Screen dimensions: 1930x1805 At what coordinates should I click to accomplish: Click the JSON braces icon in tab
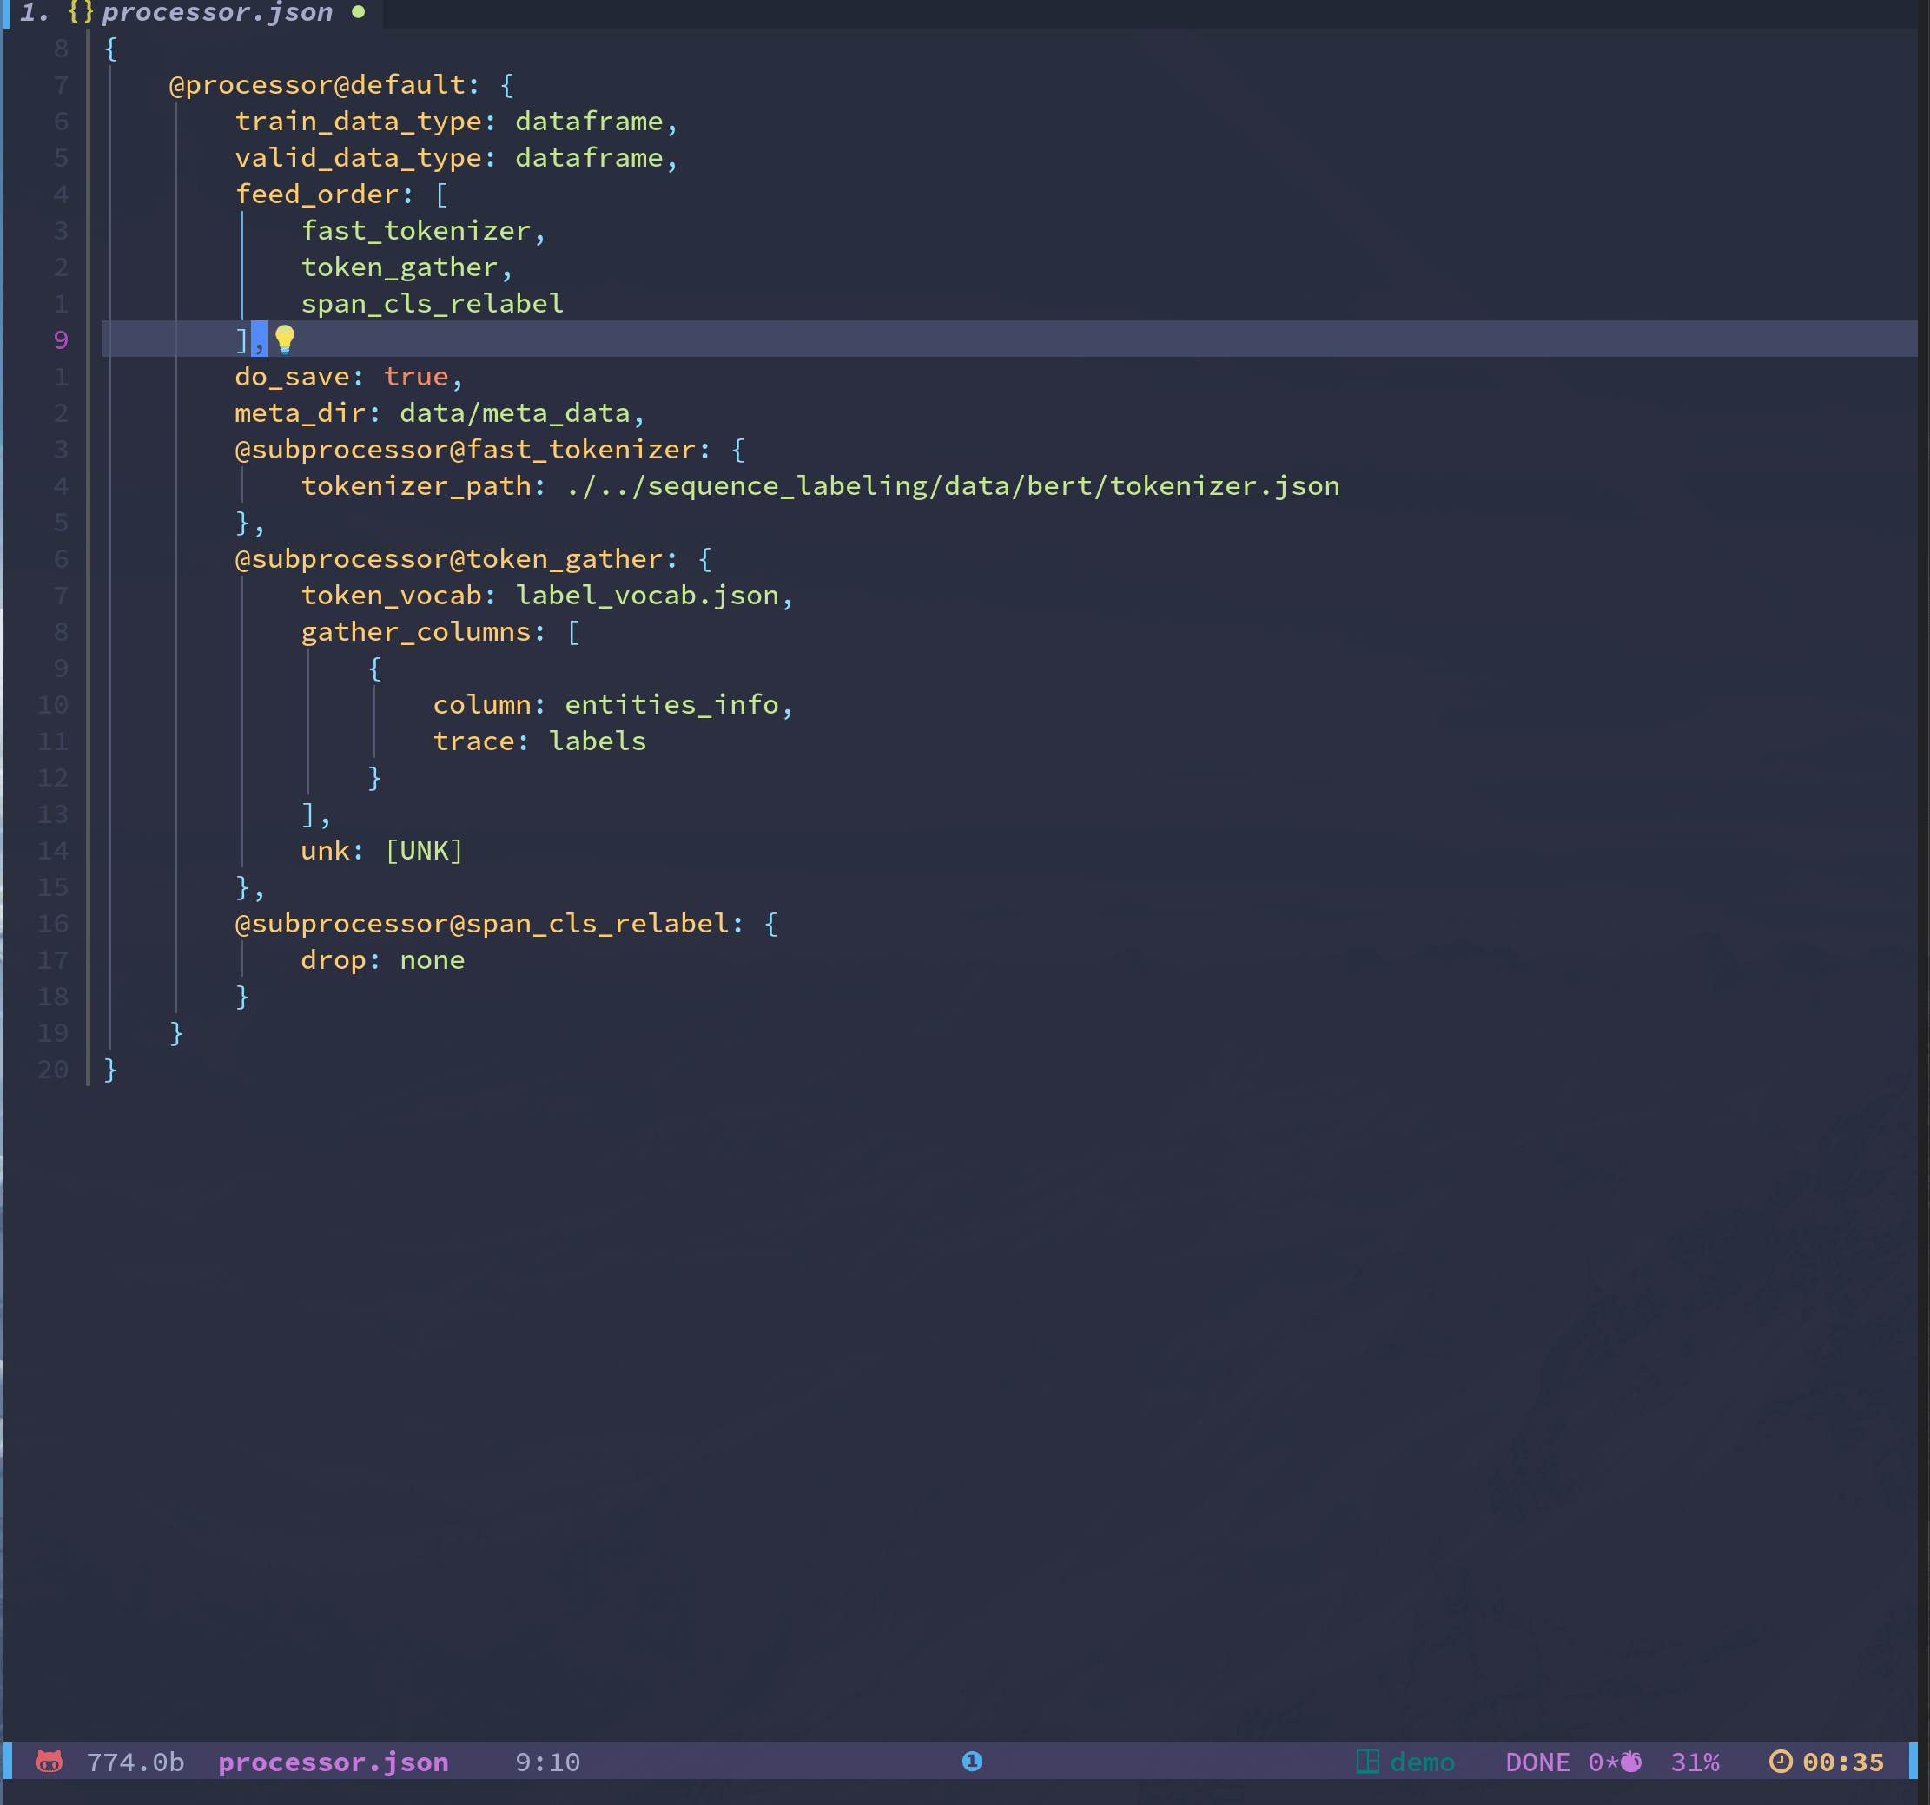81,13
